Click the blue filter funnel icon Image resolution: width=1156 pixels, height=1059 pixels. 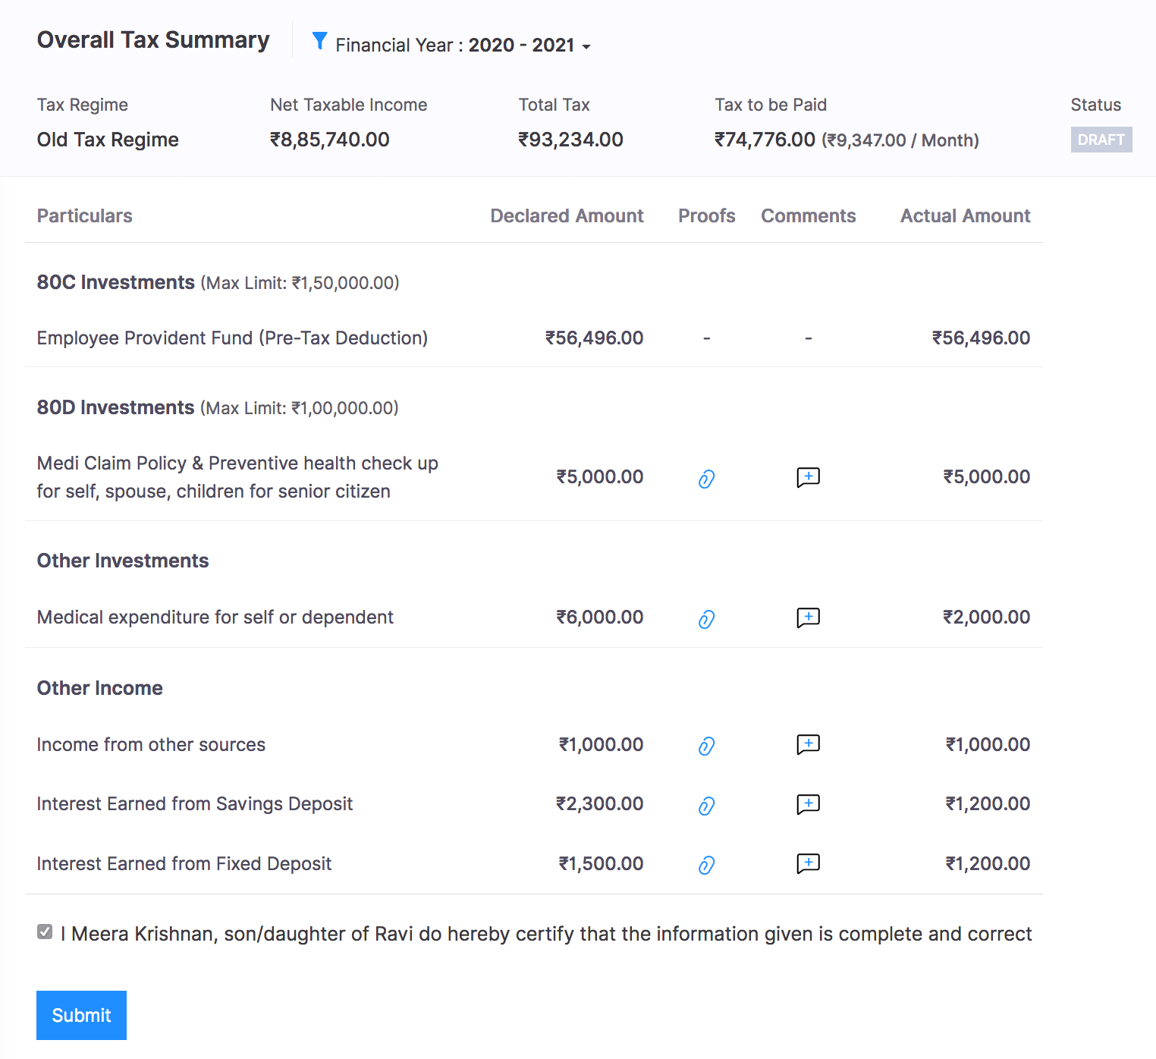pos(319,42)
